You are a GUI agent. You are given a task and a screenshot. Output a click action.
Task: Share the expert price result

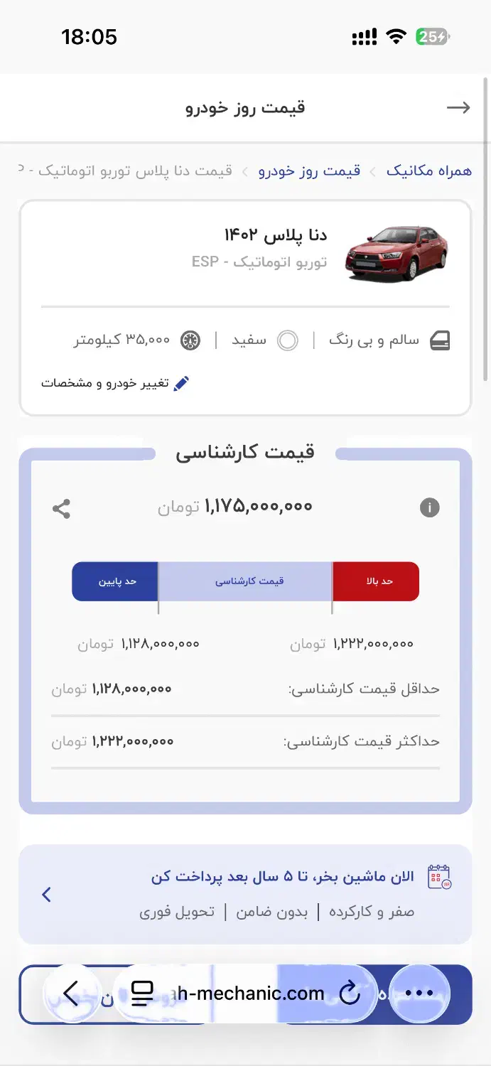pos(62,508)
